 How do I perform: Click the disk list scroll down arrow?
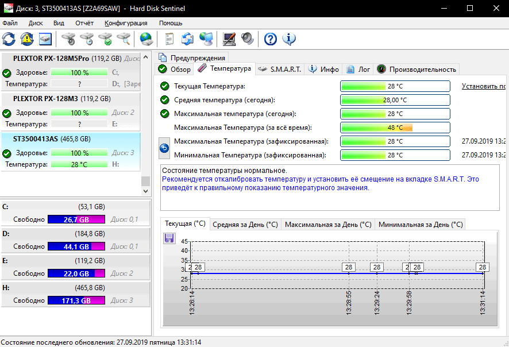[x=146, y=191]
